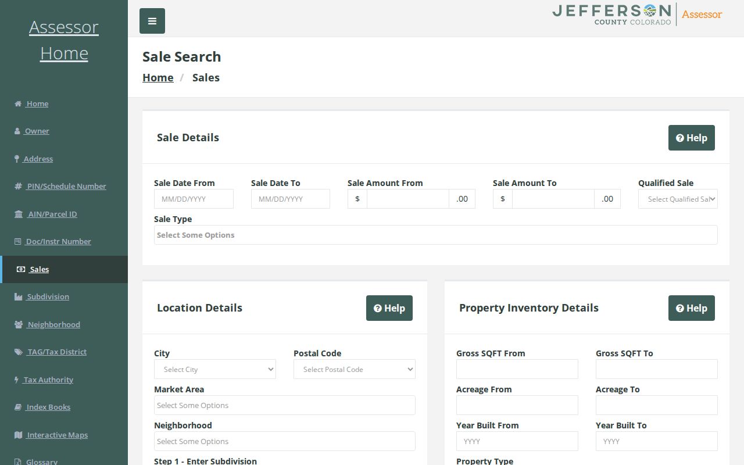This screenshot has width=744, height=465.
Task: Open the Qualified Sale dropdown
Action: pos(678,199)
